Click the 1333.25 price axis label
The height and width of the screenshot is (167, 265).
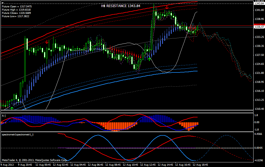coord(259,37)
